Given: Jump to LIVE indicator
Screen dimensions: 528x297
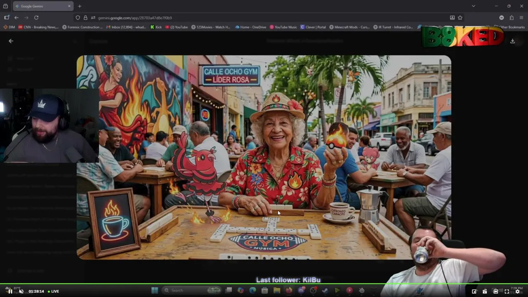Looking at the screenshot, I should (54, 291).
